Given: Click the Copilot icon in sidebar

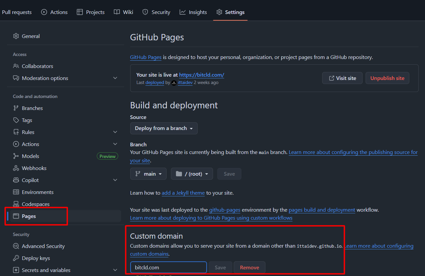Looking at the screenshot, I should tap(16, 180).
